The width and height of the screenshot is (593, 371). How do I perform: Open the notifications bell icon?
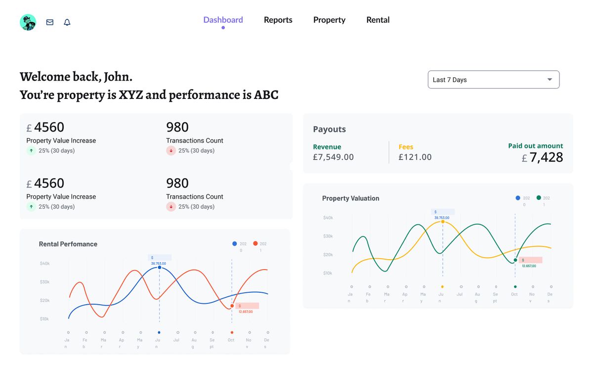[67, 22]
